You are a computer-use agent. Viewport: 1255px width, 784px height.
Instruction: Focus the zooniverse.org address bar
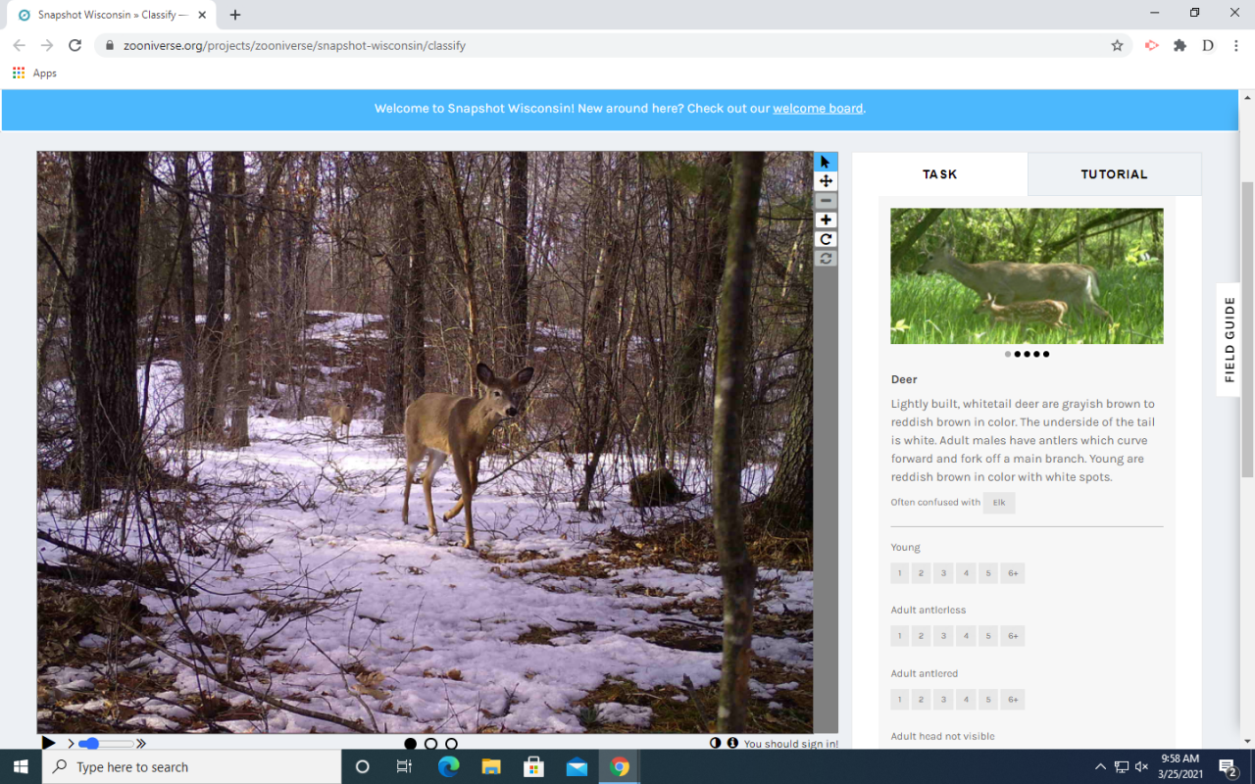tap(615, 45)
